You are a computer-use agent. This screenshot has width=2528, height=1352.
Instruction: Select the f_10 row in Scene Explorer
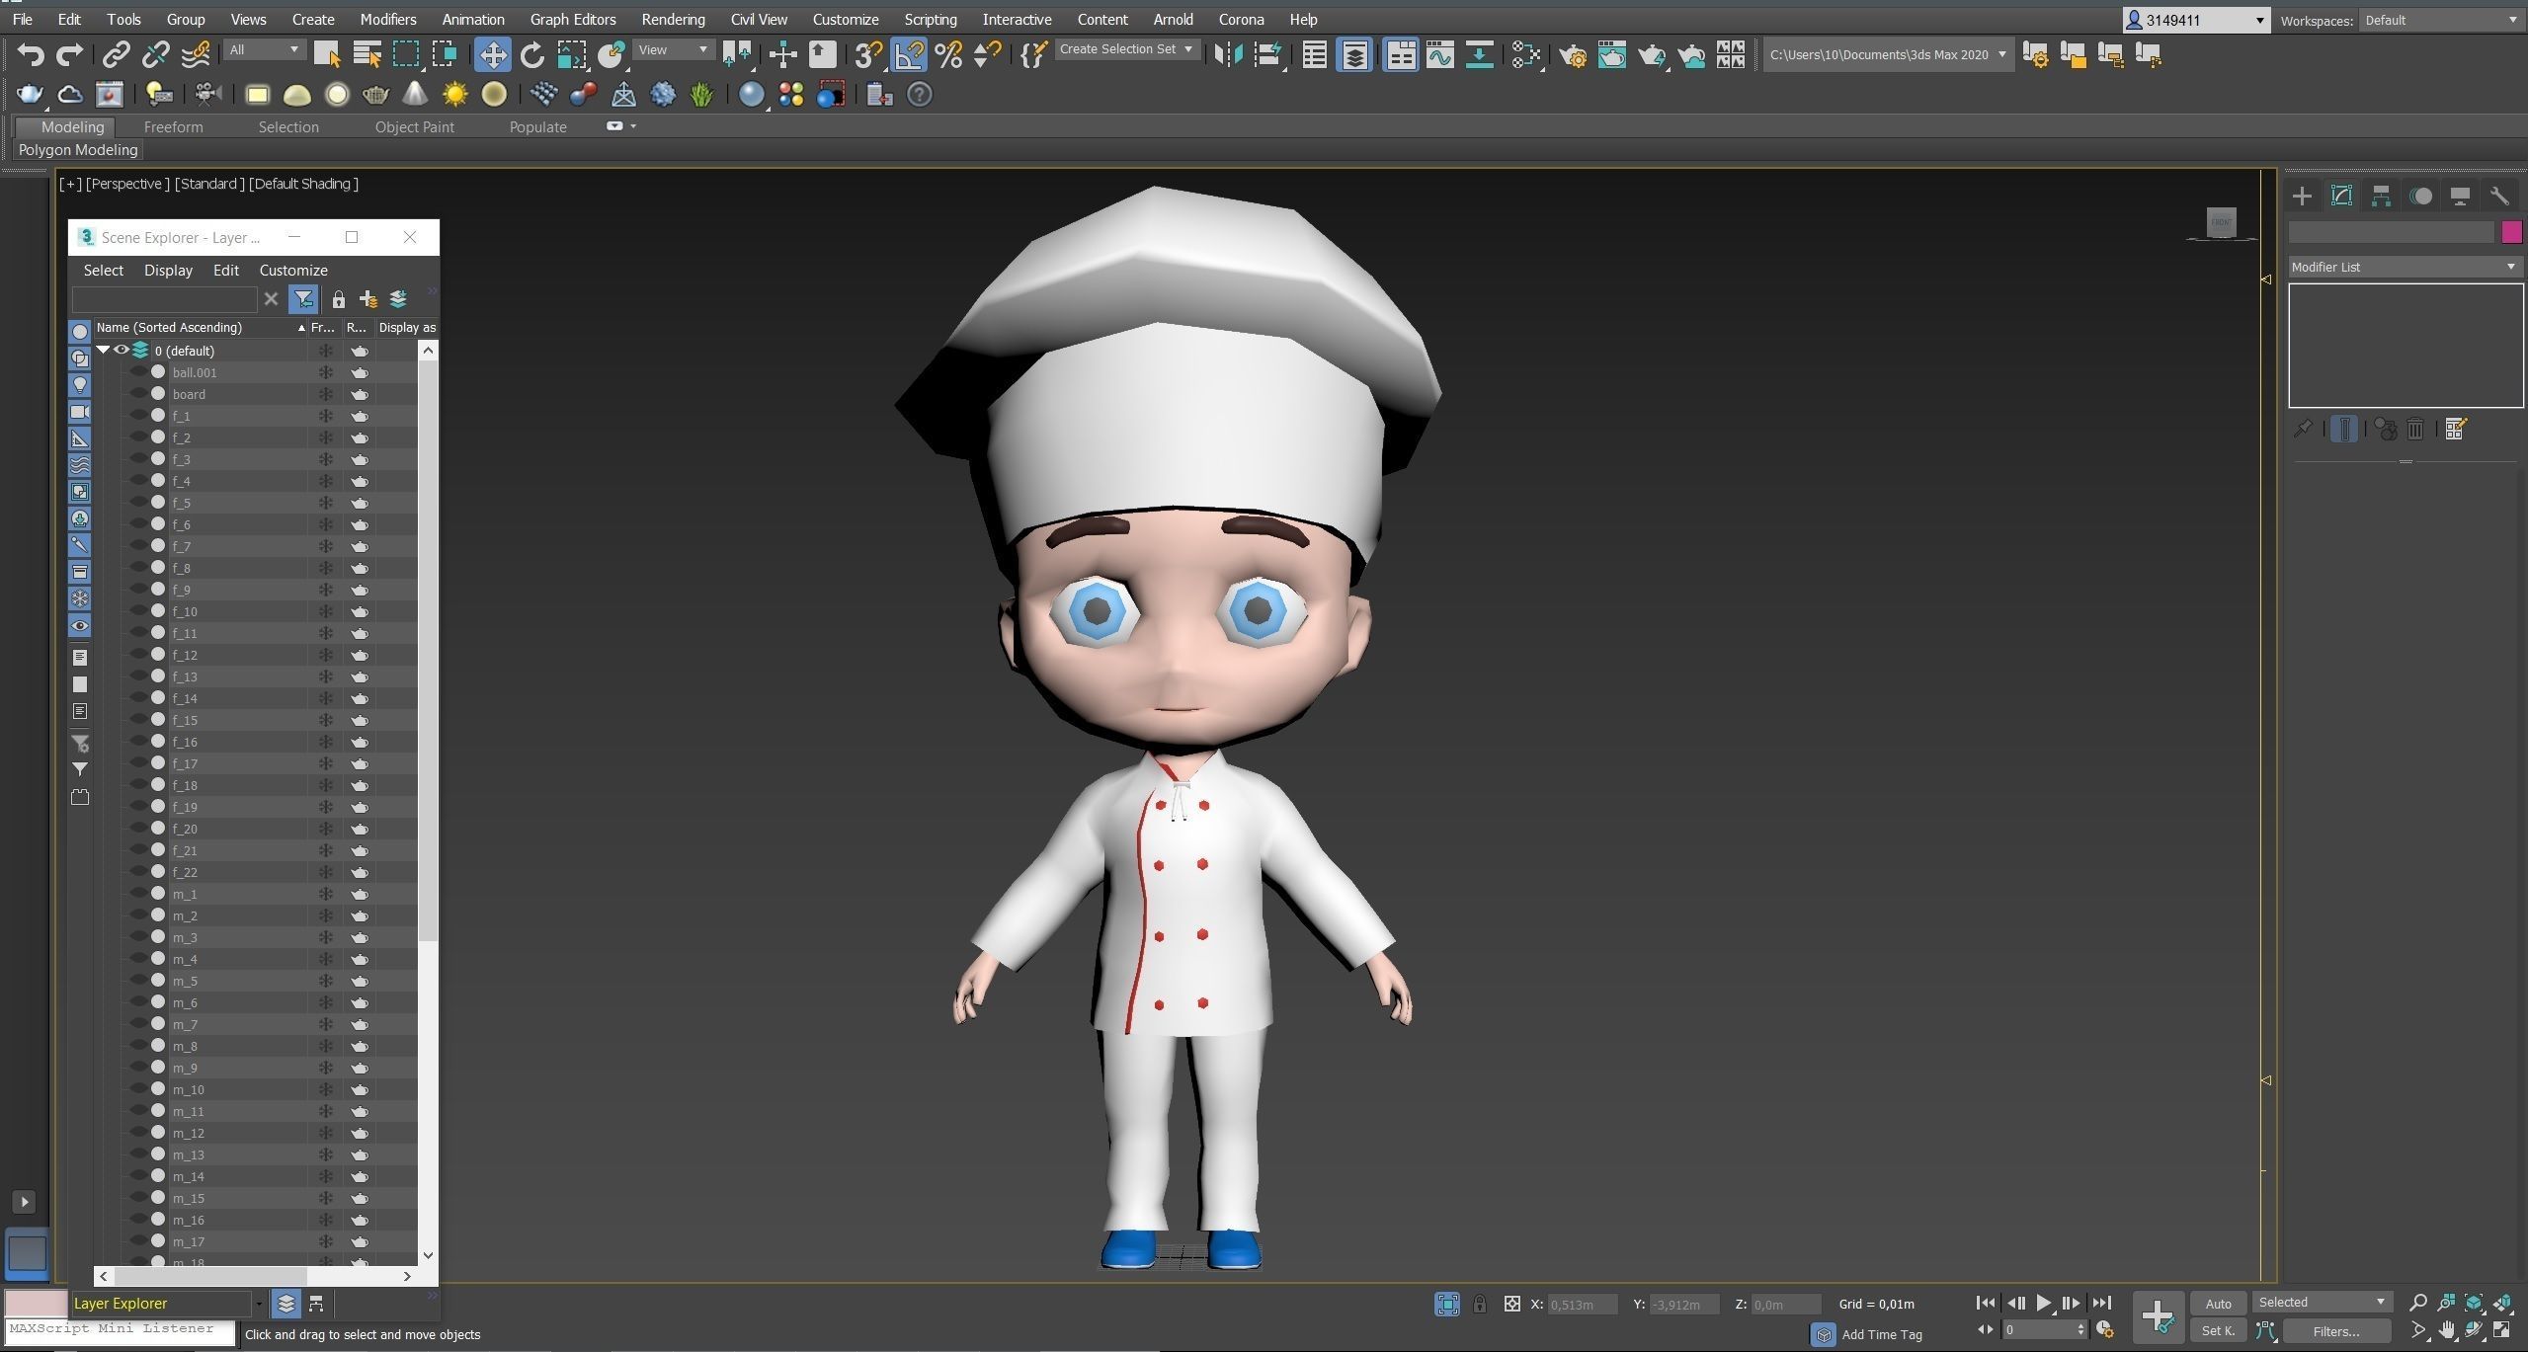(255, 611)
